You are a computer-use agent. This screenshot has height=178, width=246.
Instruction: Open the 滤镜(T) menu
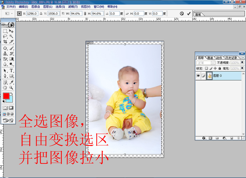point(72,7)
